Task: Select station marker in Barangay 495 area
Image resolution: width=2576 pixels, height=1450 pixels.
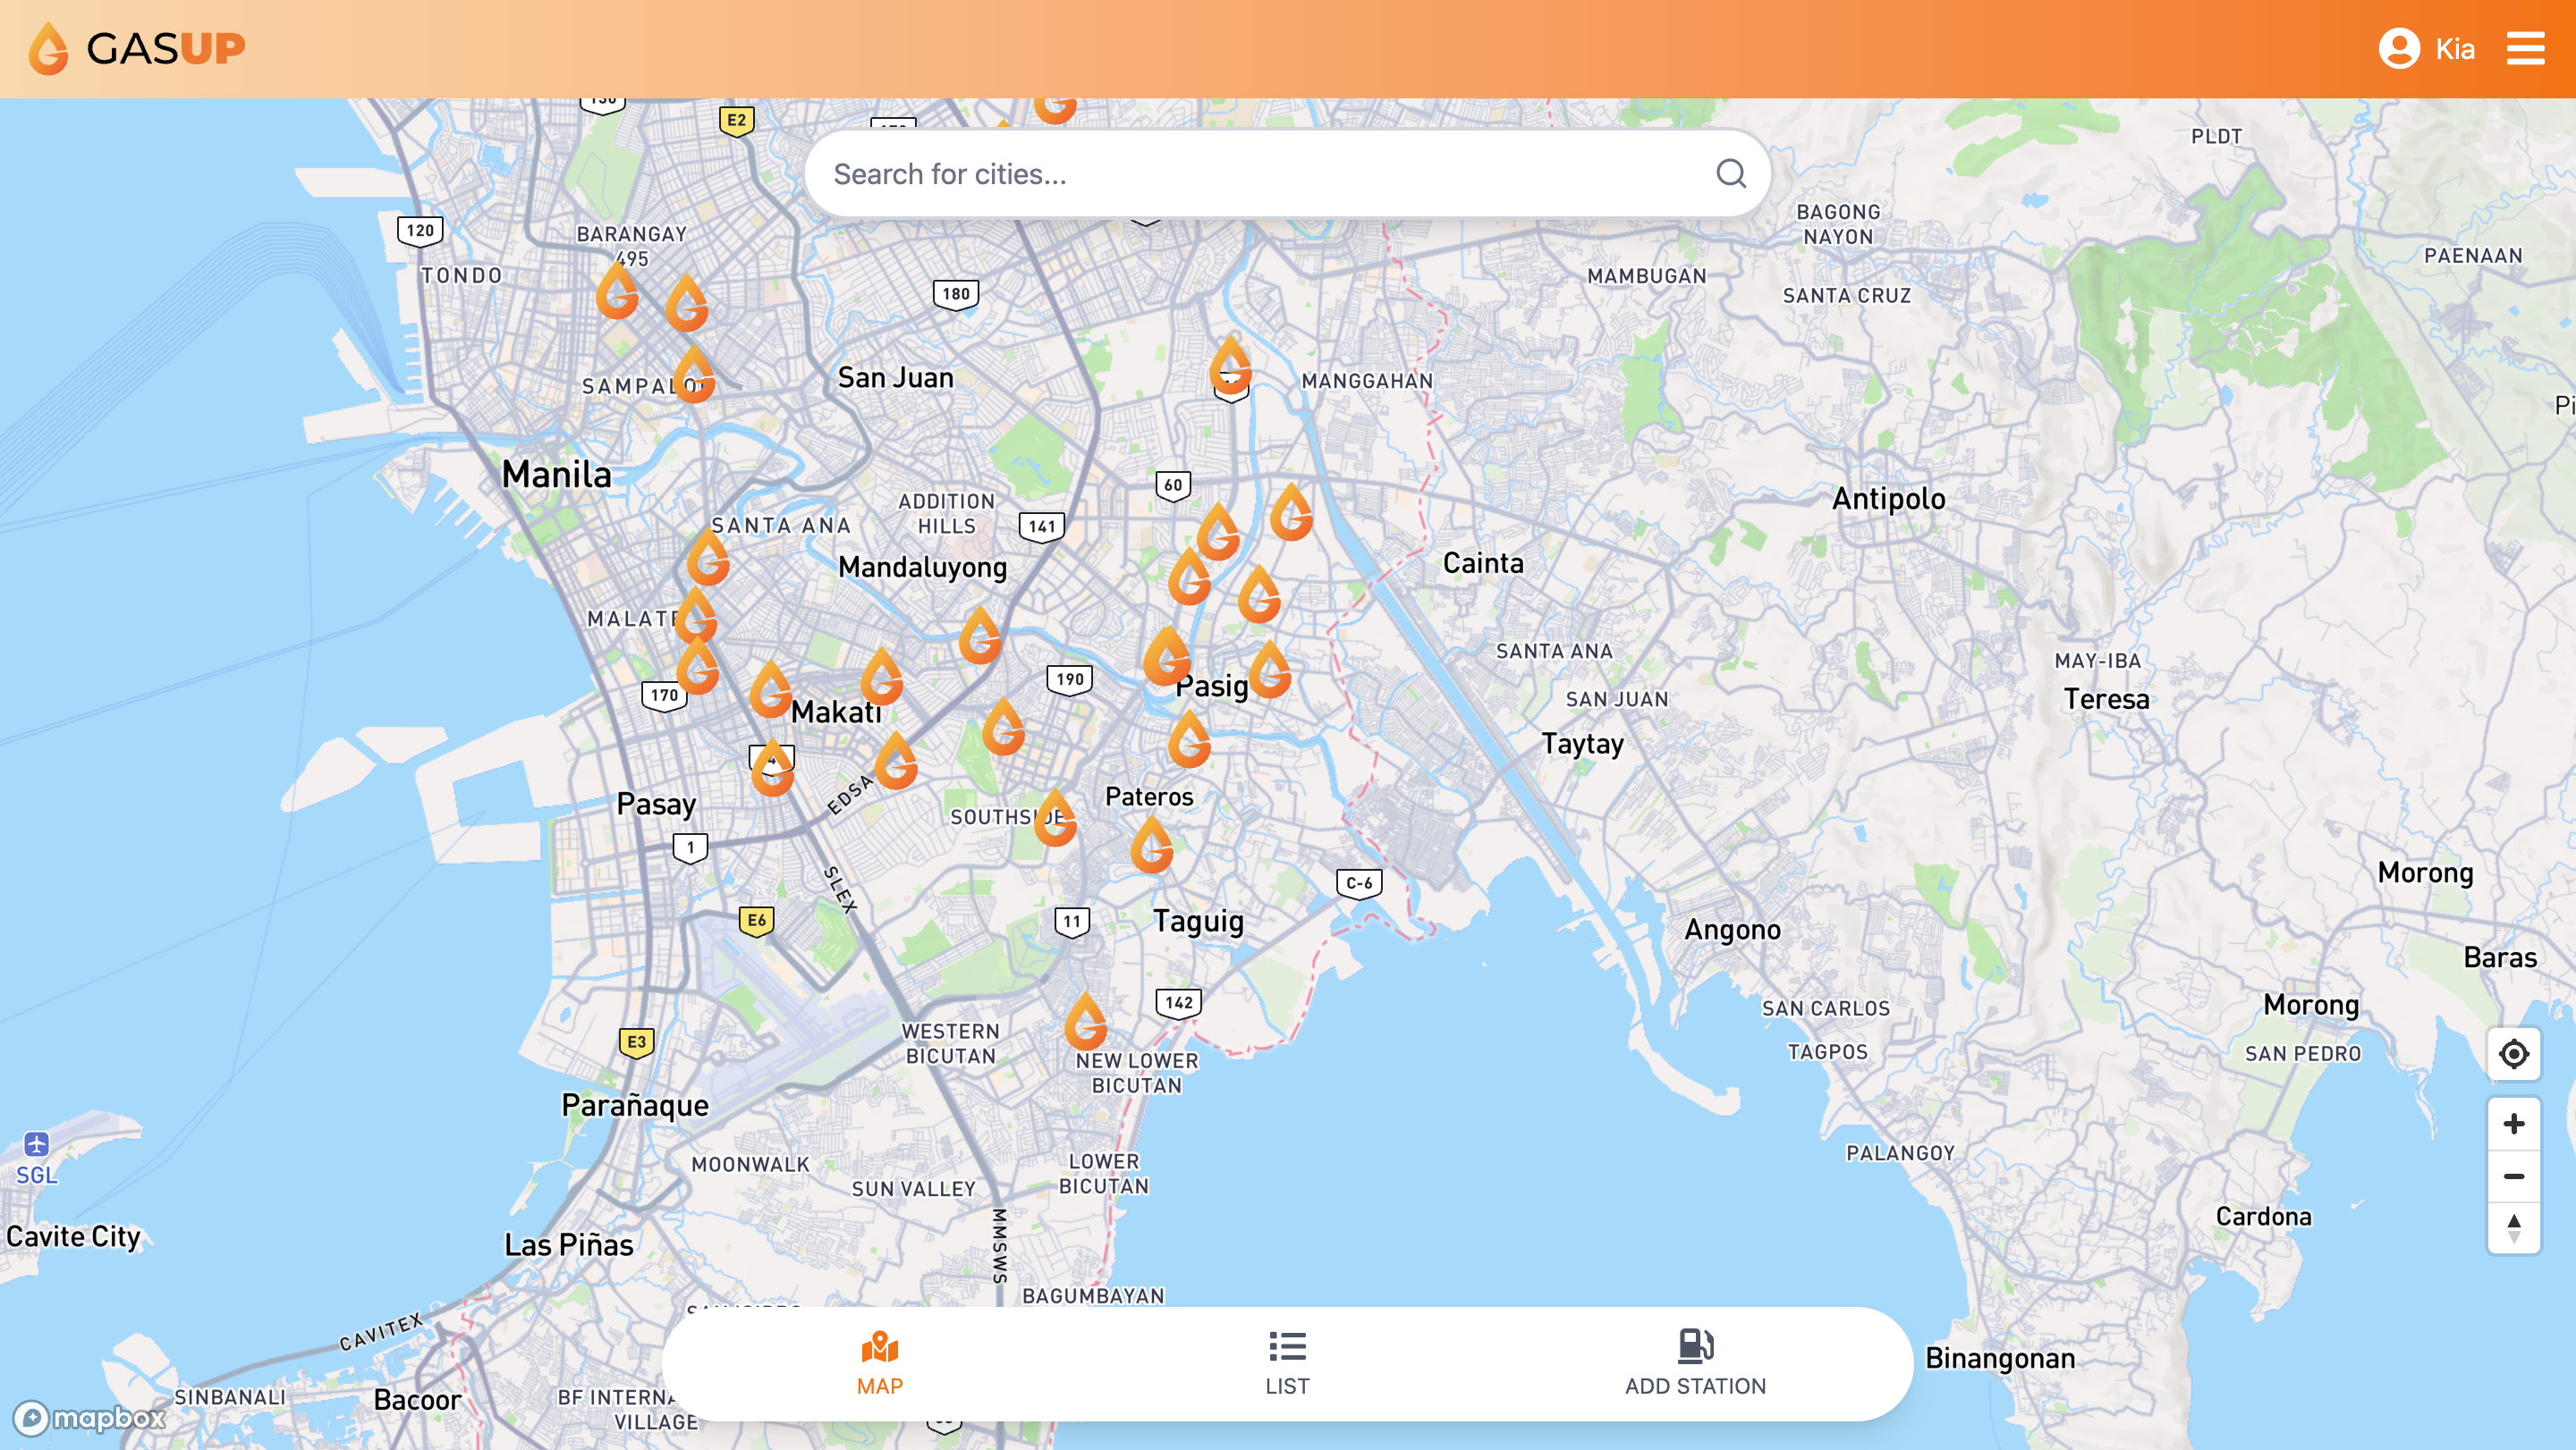Action: (x=617, y=293)
